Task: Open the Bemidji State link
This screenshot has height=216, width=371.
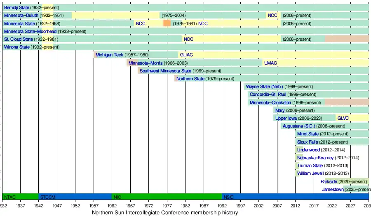Action: (x=17, y=8)
